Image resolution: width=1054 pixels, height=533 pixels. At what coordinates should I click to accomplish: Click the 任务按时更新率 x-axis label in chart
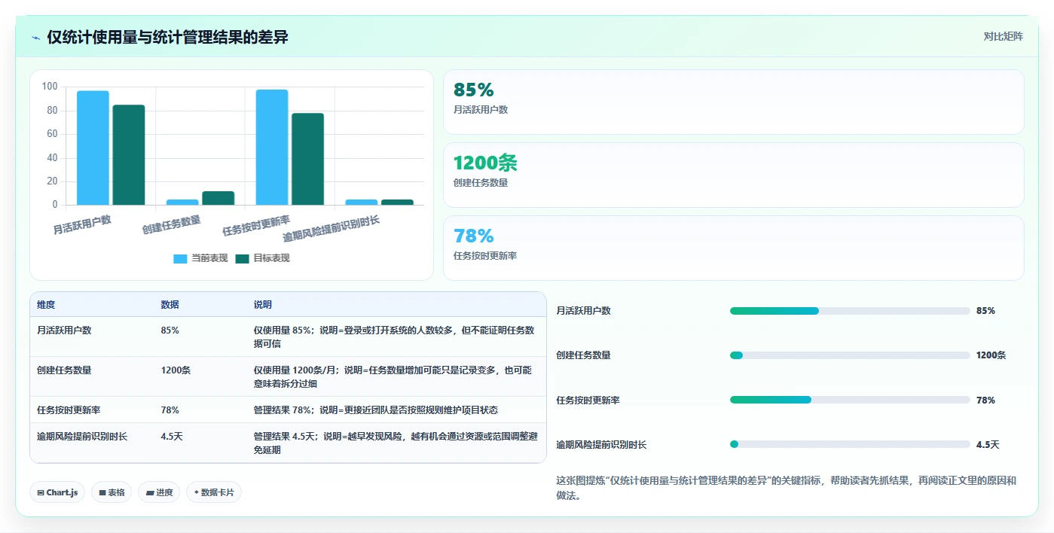[256, 225]
